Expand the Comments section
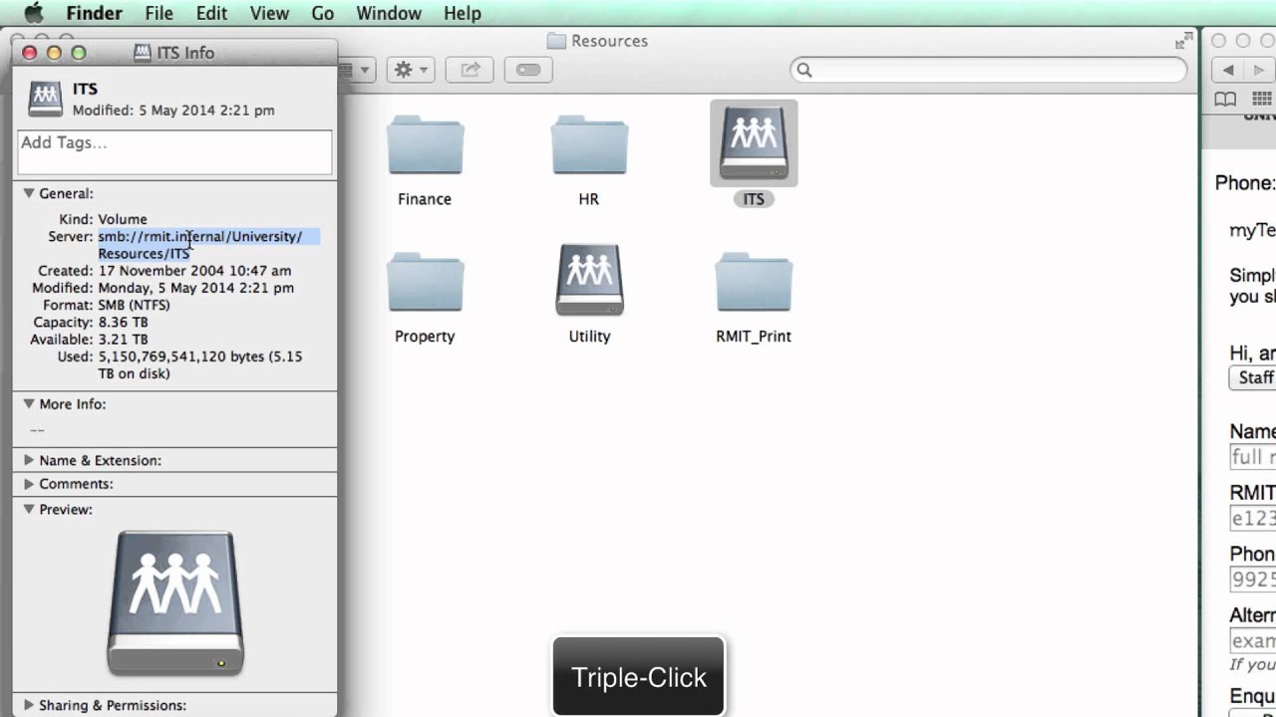Screen dimensions: 1276x717 pos(29,484)
